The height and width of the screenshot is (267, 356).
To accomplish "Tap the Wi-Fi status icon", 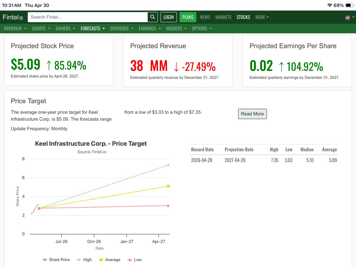I will [330, 5].
